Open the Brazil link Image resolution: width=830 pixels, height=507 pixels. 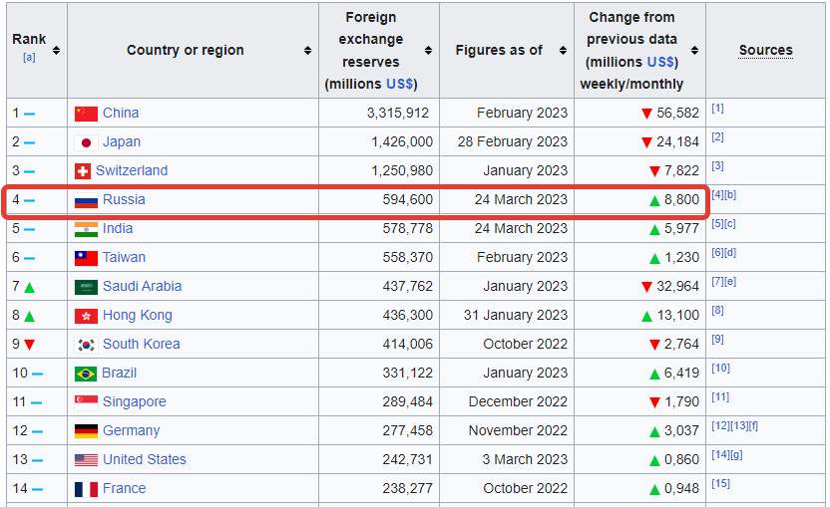pyautogui.click(x=119, y=374)
